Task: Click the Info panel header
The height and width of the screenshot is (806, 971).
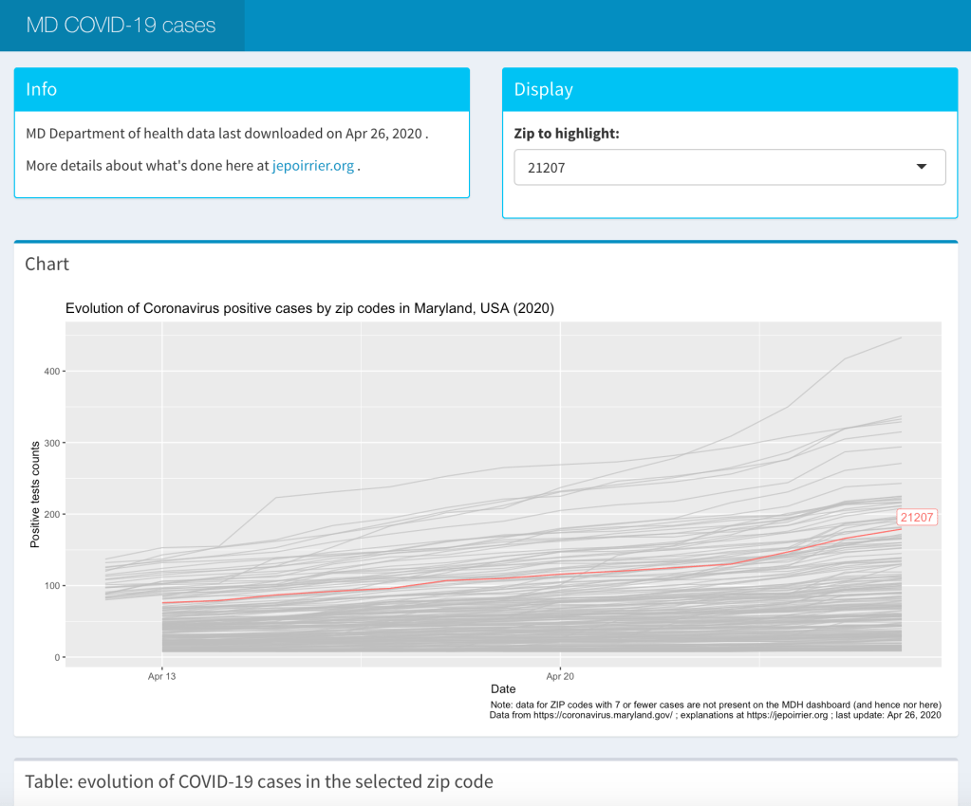Action: pyautogui.click(x=41, y=88)
